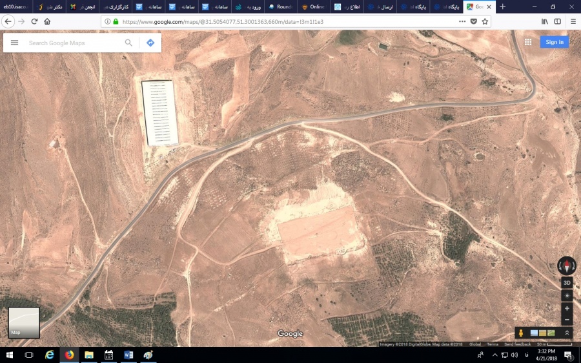Open the Google Maps hamburger menu
The height and width of the screenshot is (363, 581).
14,43
